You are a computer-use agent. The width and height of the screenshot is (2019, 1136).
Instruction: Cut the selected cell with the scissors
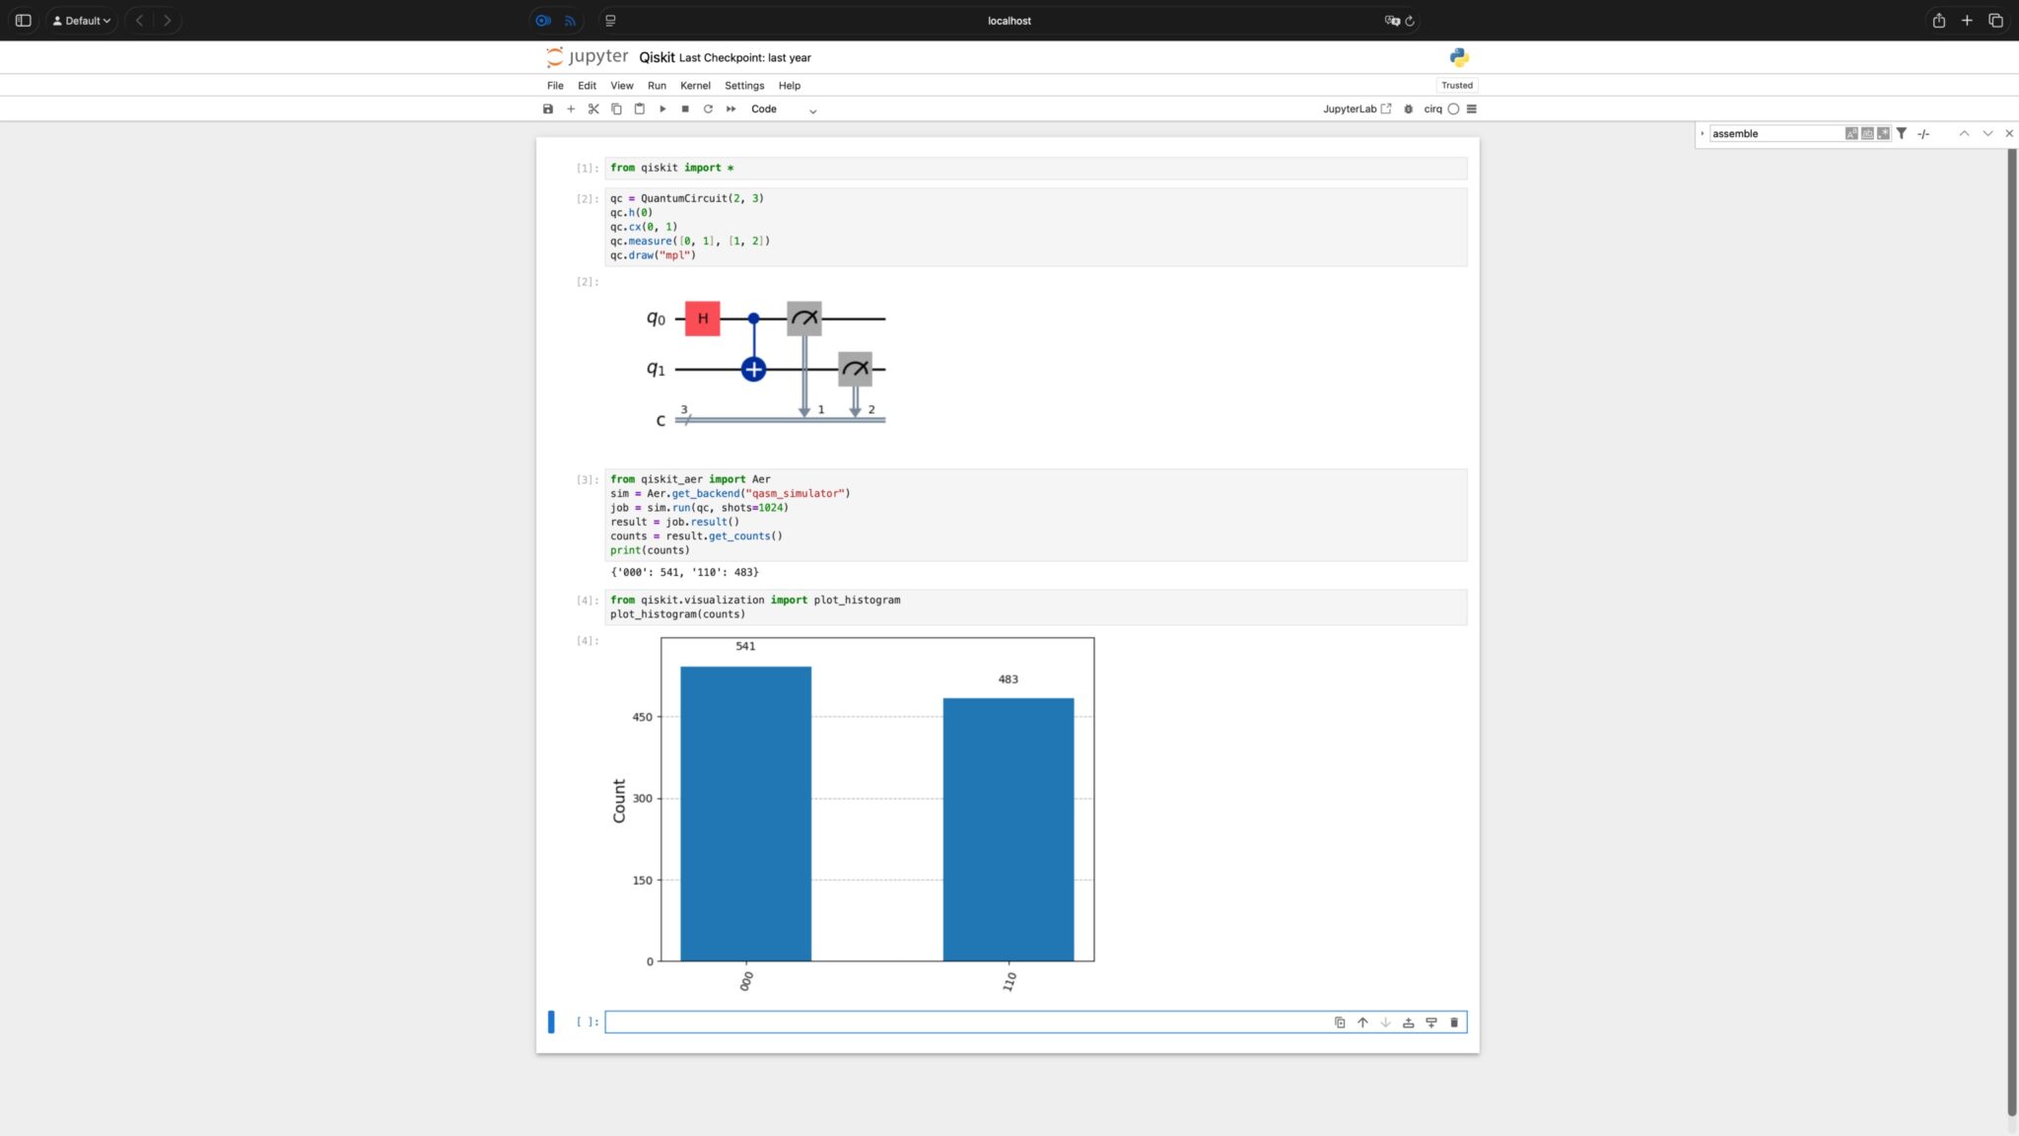pos(593,109)
